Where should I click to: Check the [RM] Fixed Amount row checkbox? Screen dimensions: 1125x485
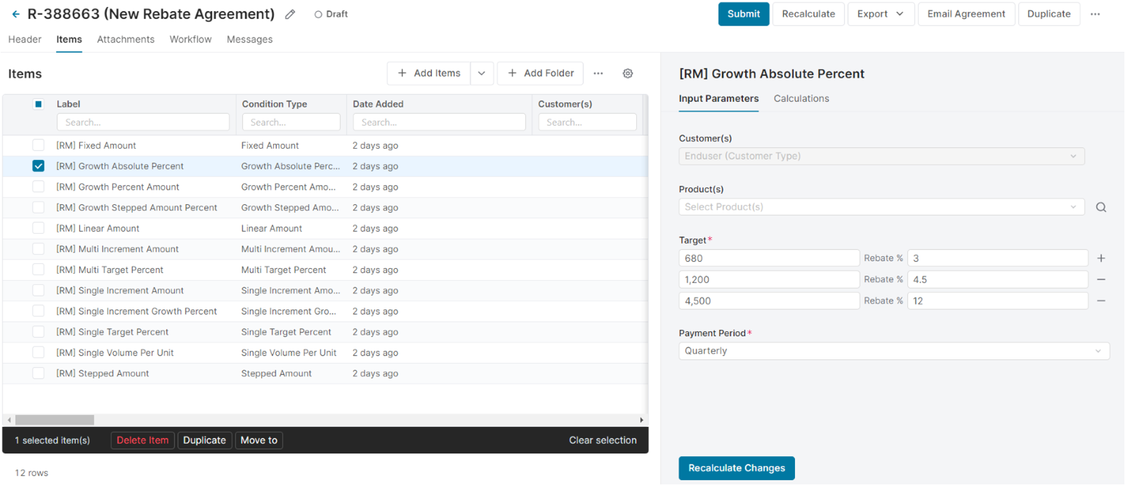coord(38,146)
